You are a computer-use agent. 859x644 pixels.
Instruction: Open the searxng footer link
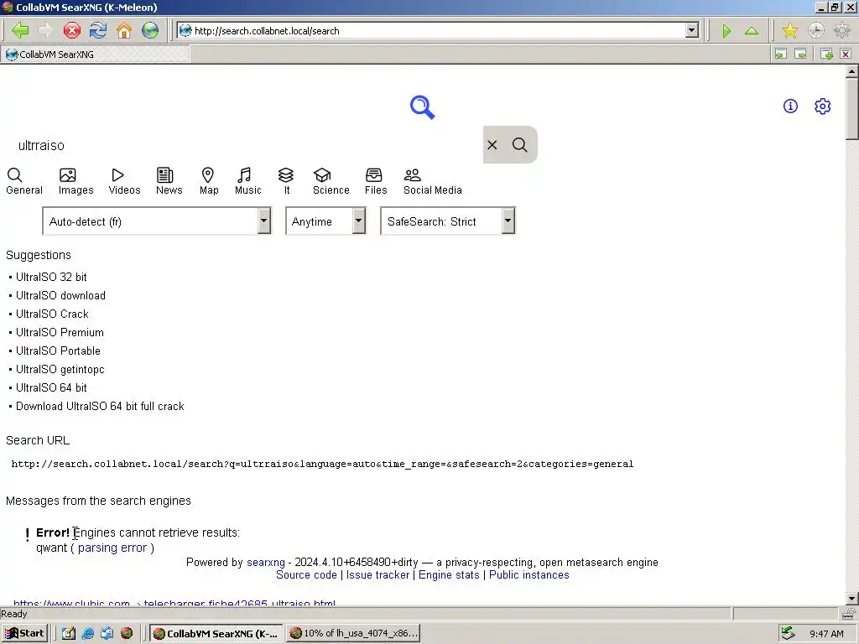point(266,563)
